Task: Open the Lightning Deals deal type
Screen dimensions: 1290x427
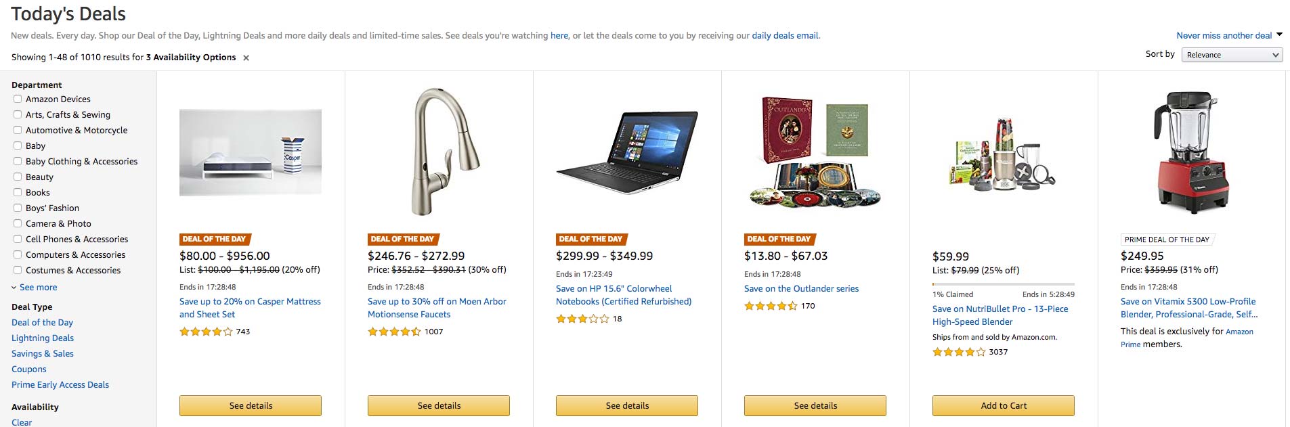Action: point(42,338)
